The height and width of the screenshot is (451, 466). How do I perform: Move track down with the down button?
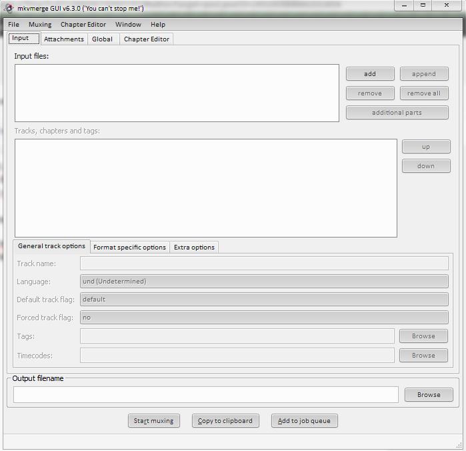click(426, 166)
